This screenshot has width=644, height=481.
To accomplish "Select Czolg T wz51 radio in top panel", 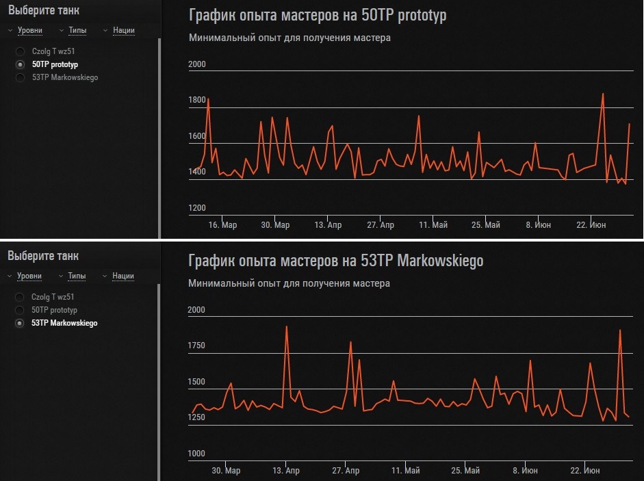I will [20, 51].
